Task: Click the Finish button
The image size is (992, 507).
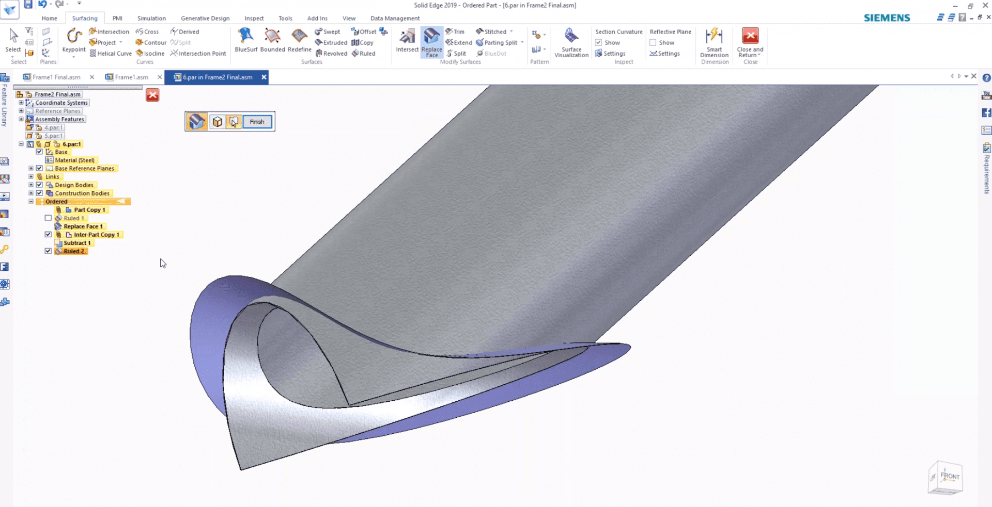Action: (x=257, y=122)
